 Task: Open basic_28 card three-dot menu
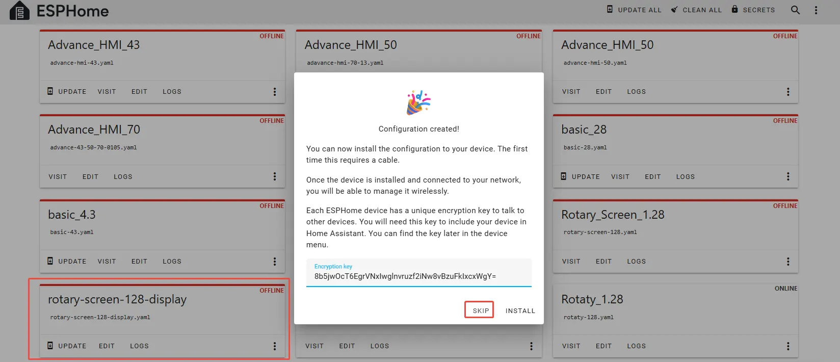click(788, 176)
